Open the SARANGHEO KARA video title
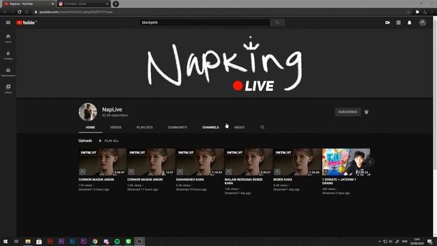The width and height of the screenshot is (437, 246). 190,180
